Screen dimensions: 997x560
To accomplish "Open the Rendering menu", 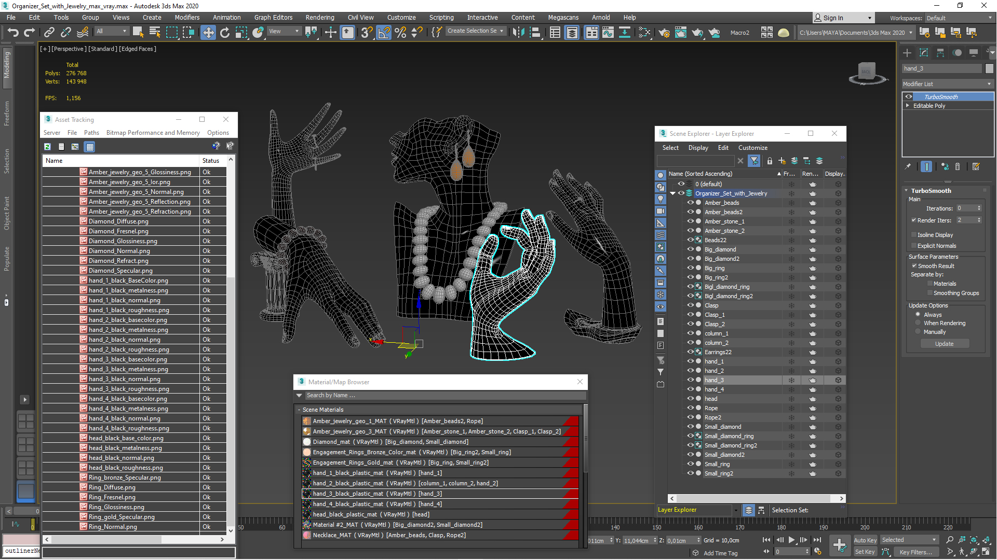I will pos(319,17).
